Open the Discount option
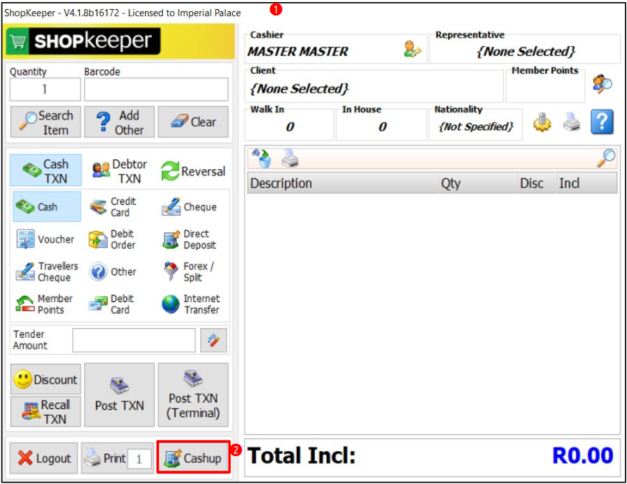 click(45, 379)
